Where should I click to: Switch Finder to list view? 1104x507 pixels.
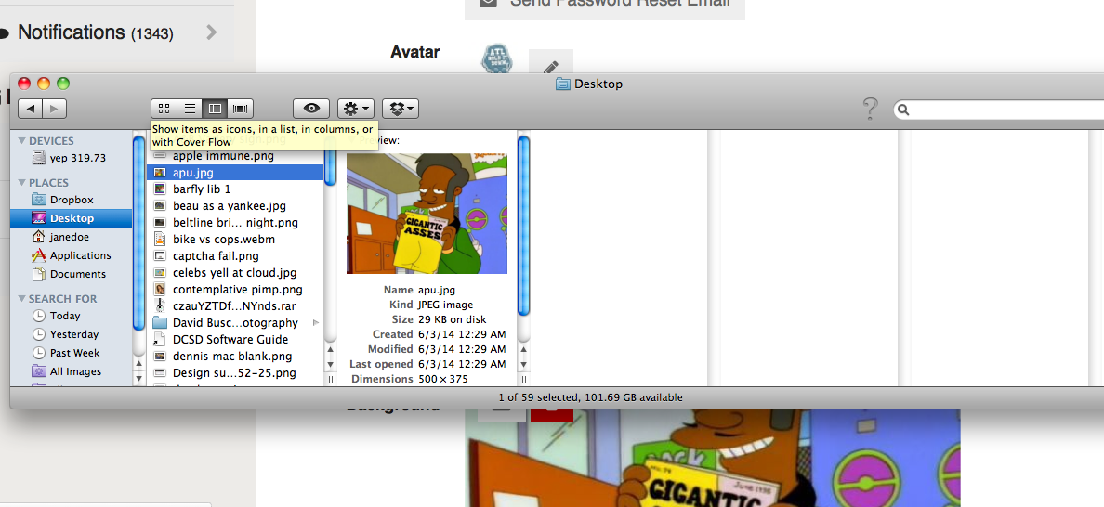(x=190, y=109)
